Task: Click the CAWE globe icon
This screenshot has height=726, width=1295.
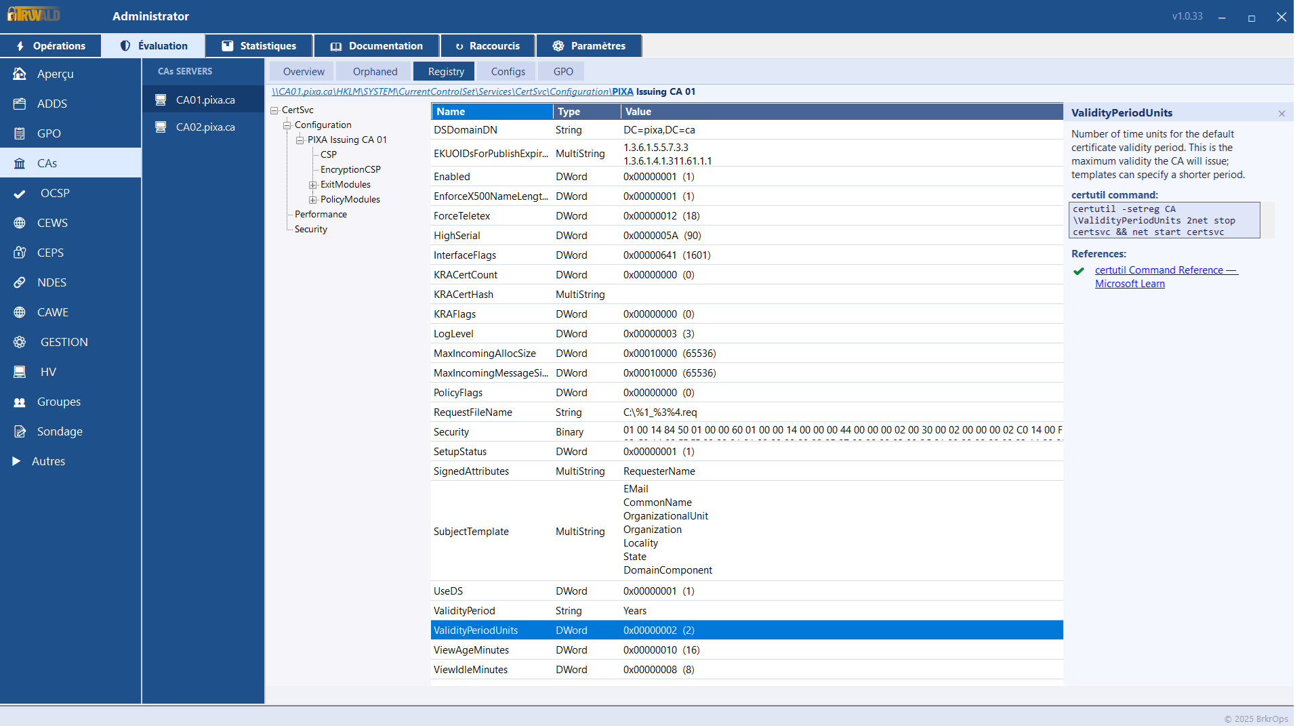Action: tap(20, 312)
